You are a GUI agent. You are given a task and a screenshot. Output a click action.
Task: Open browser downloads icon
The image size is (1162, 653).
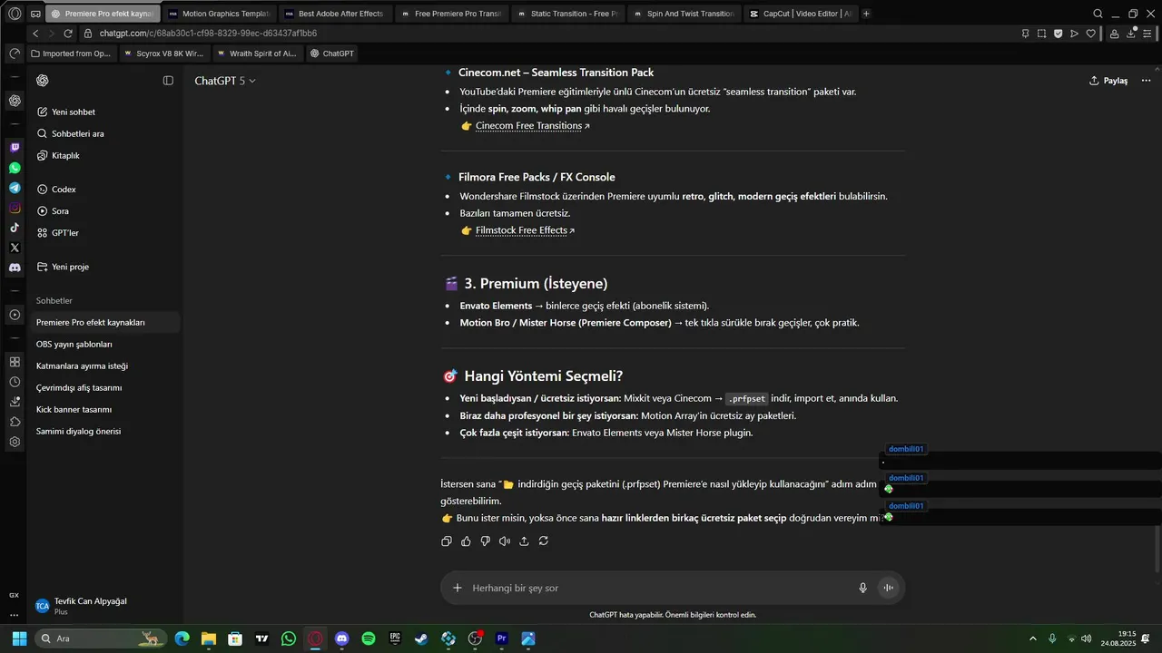1132,34
